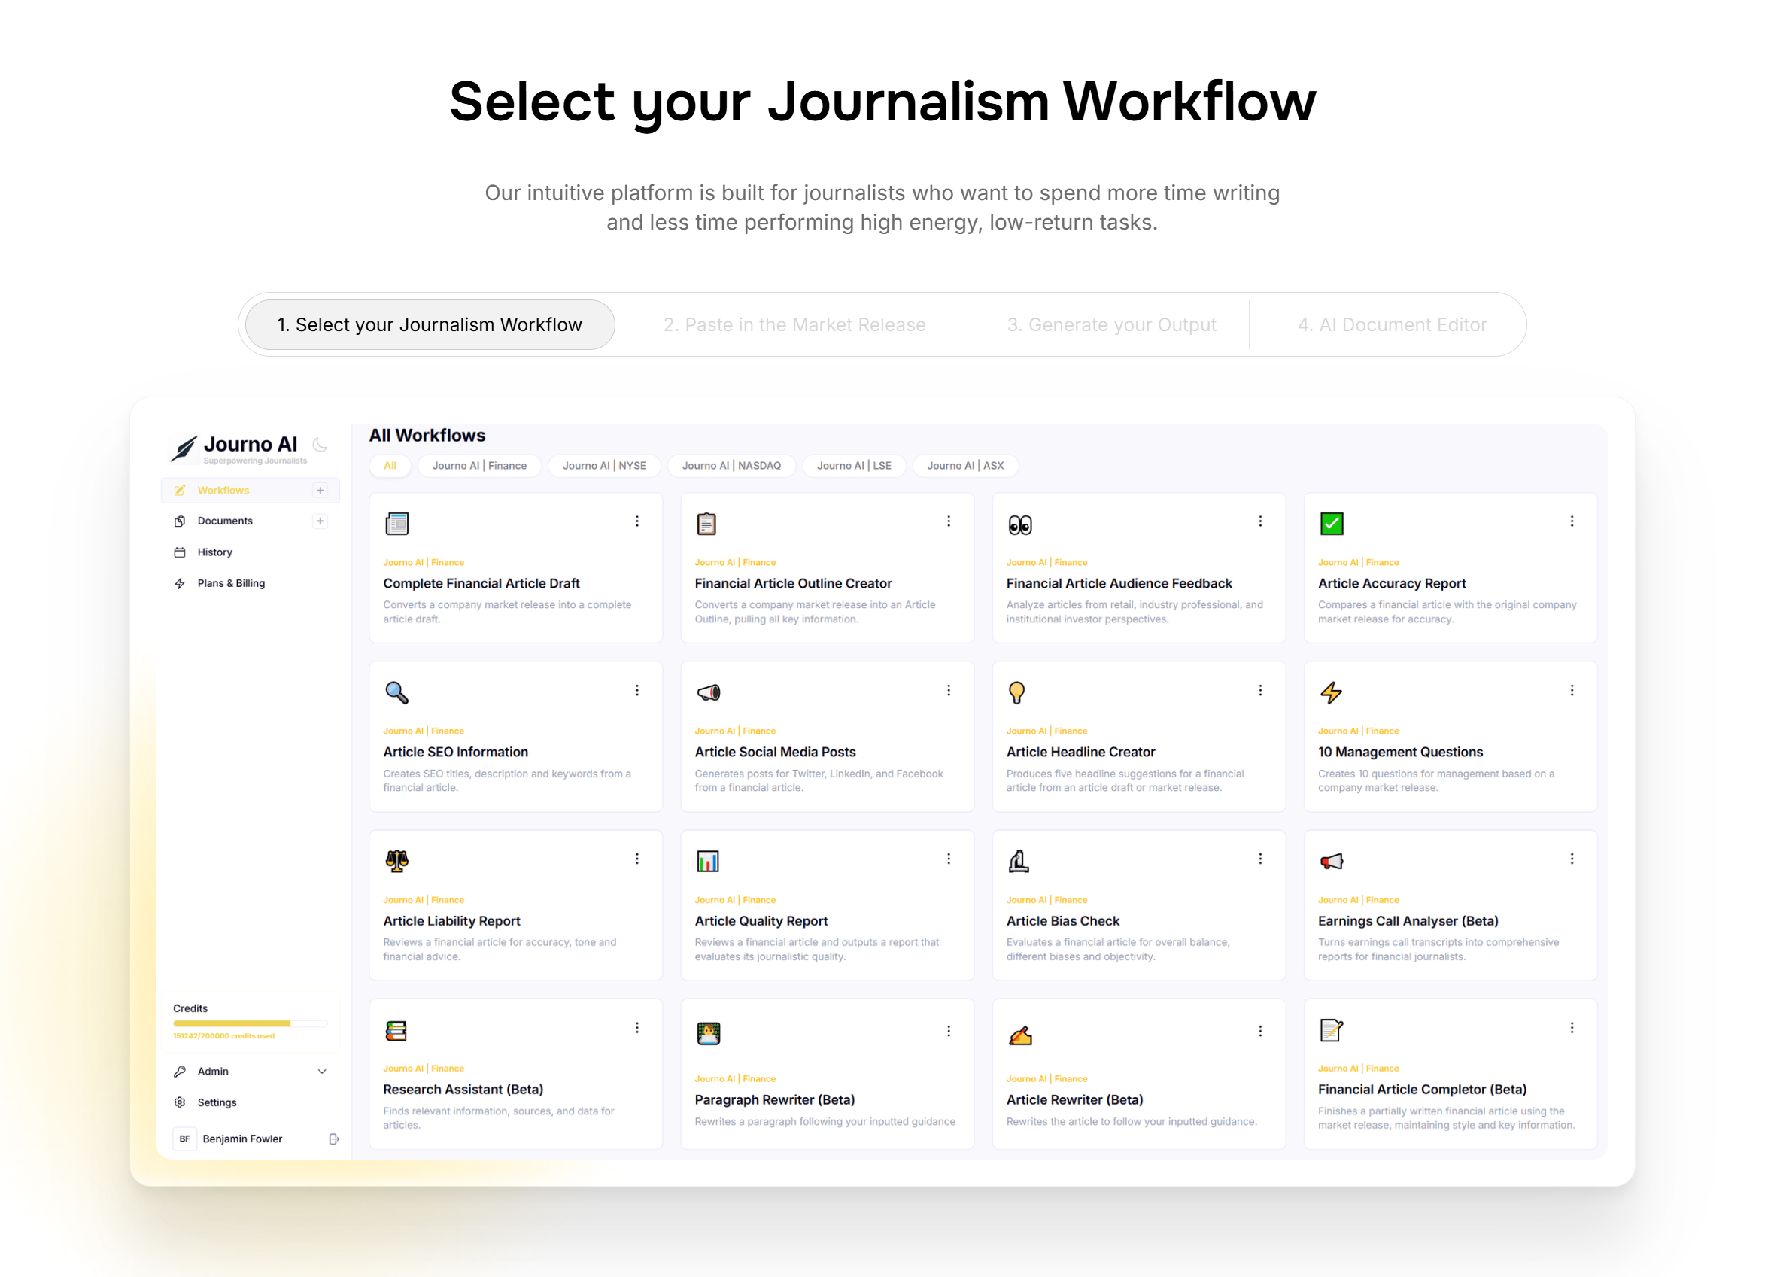Click the memo icon on Financial Article Completor
Viewport: 1771px width, 1277px height.
click(x=1331, y=1030)
